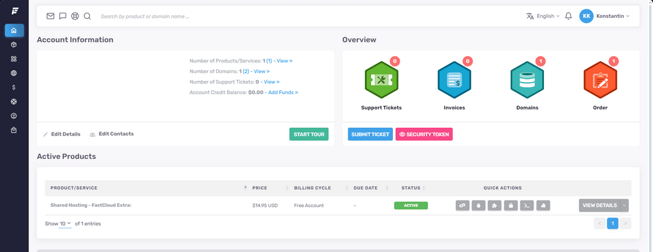Click the padlock quick action icon
The image size is (653, 252).
pyautogui.click(x=511, y=206)
